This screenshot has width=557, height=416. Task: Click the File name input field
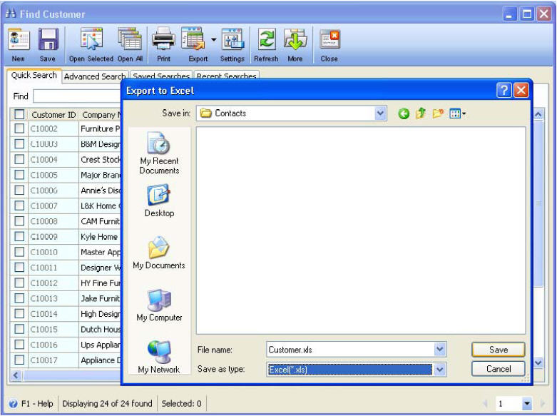coord(351,350)
